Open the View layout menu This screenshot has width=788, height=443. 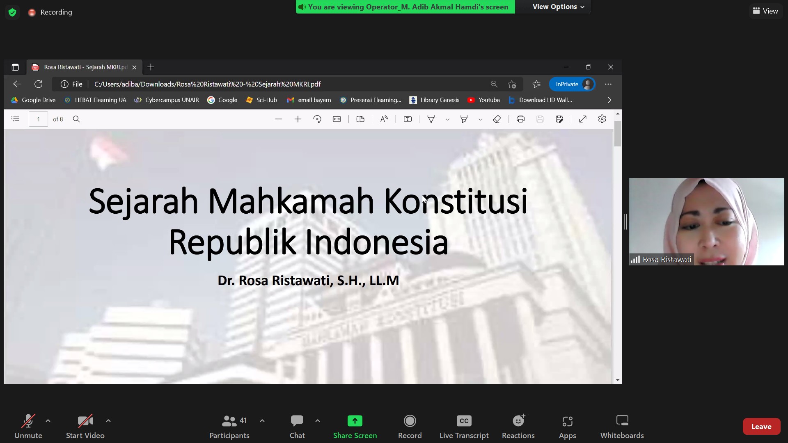click(765, 11)
